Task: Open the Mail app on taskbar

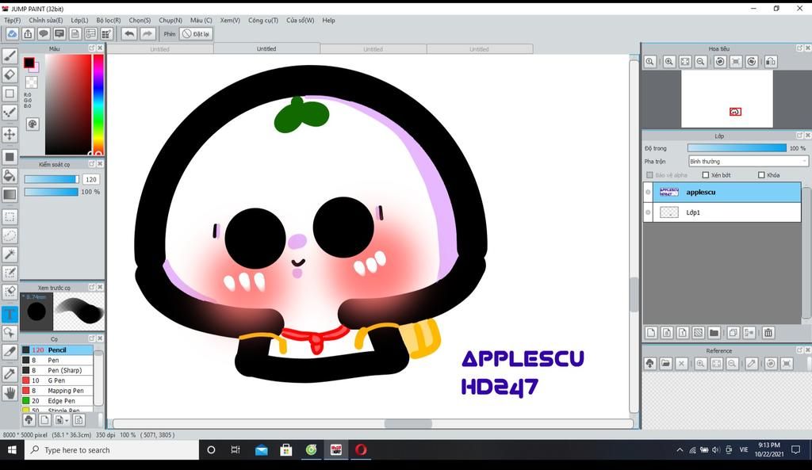Action: (x=262, y=450)
